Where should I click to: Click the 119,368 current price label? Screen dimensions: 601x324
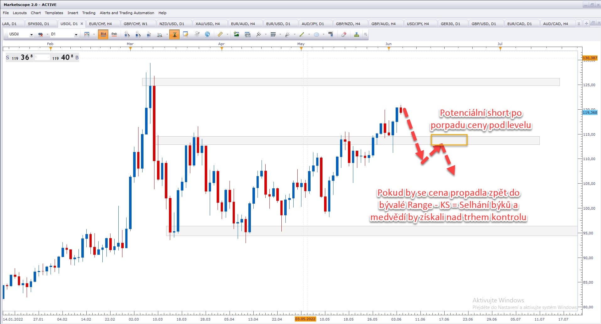590,112
